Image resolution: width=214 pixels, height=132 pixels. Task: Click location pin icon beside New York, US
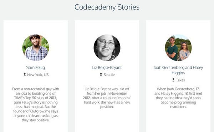click(25, 74)
